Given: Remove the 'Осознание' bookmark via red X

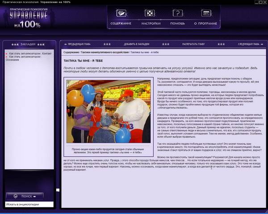Looking at the screenshot, I should tap(6, 57).
